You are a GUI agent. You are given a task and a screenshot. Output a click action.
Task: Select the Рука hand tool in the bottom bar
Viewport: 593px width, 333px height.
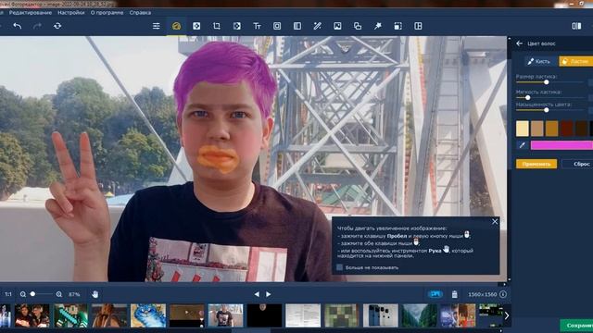click(x=95, y=294)
